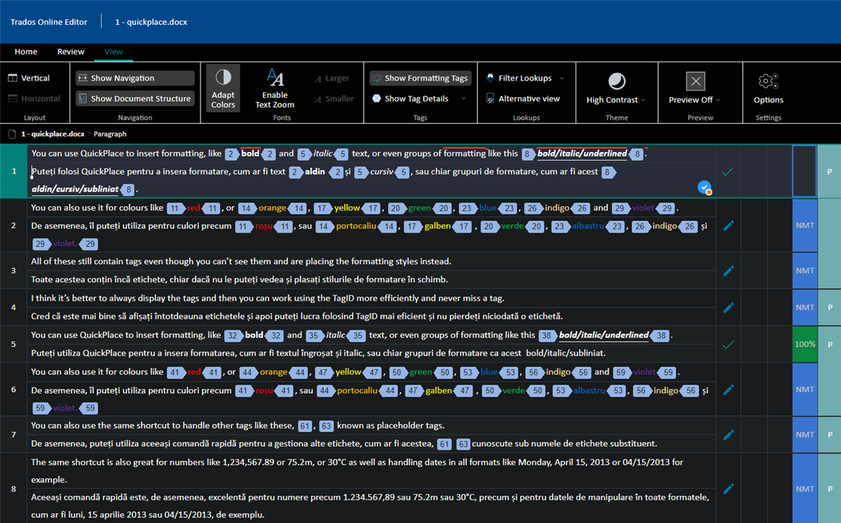Click the 100% match cell of segment 5
Image resolution: width=841 pixels, height=523 pixels.
[805, 344]
